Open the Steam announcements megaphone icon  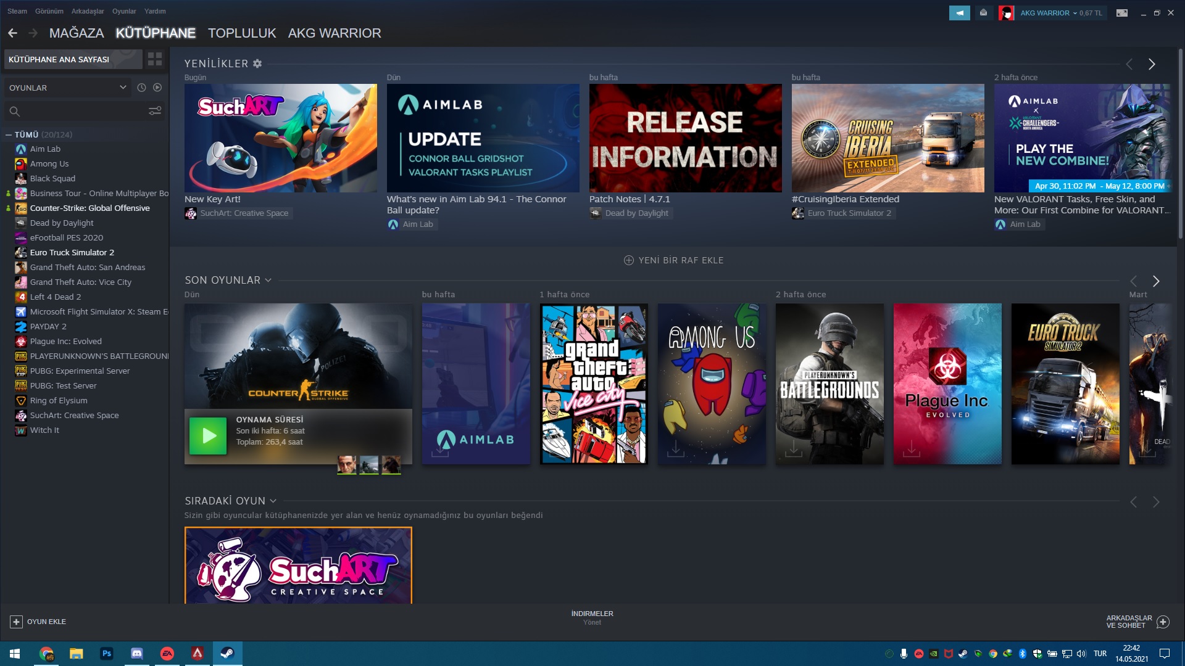[960, 13]
